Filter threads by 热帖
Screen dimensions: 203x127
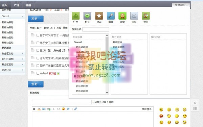59,28
